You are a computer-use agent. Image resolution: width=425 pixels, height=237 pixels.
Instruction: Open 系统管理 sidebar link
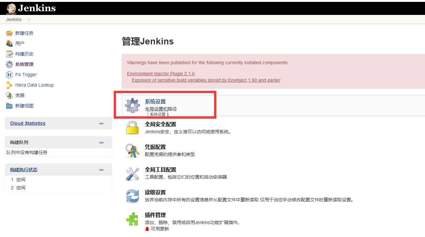pos(24,64)
